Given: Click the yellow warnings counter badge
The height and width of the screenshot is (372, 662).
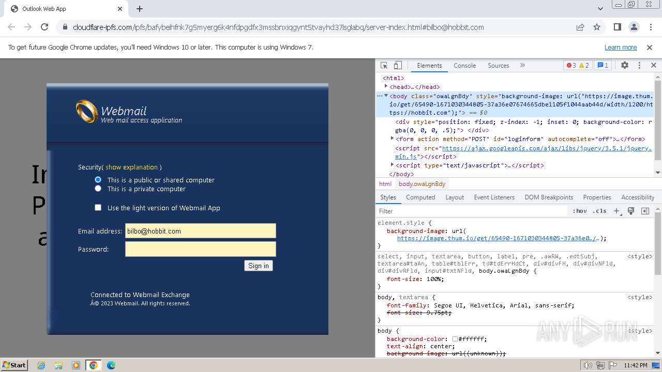Looking at the screenshot, I should tap(584, 66).
